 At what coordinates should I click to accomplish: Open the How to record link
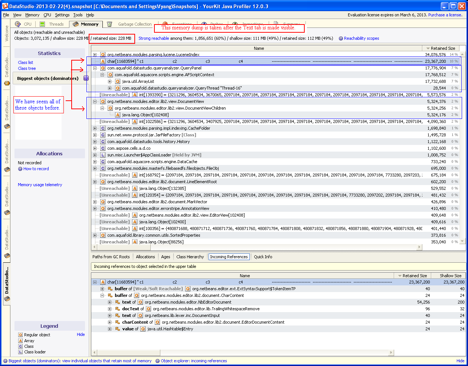pos(36,169)
